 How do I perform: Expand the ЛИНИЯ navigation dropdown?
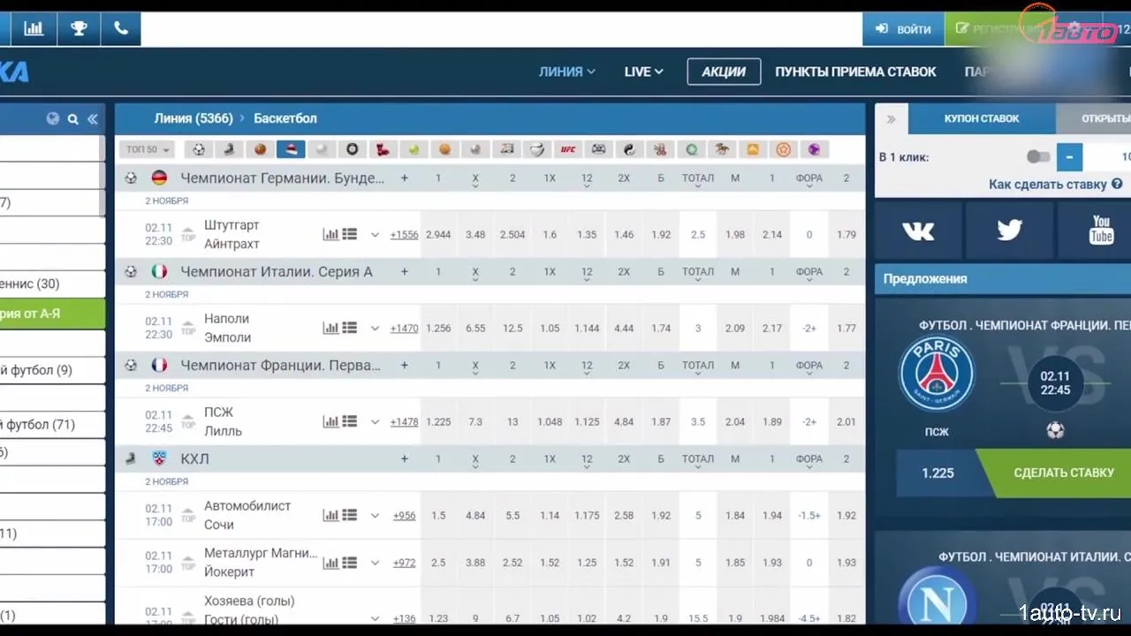click(567, 72)
